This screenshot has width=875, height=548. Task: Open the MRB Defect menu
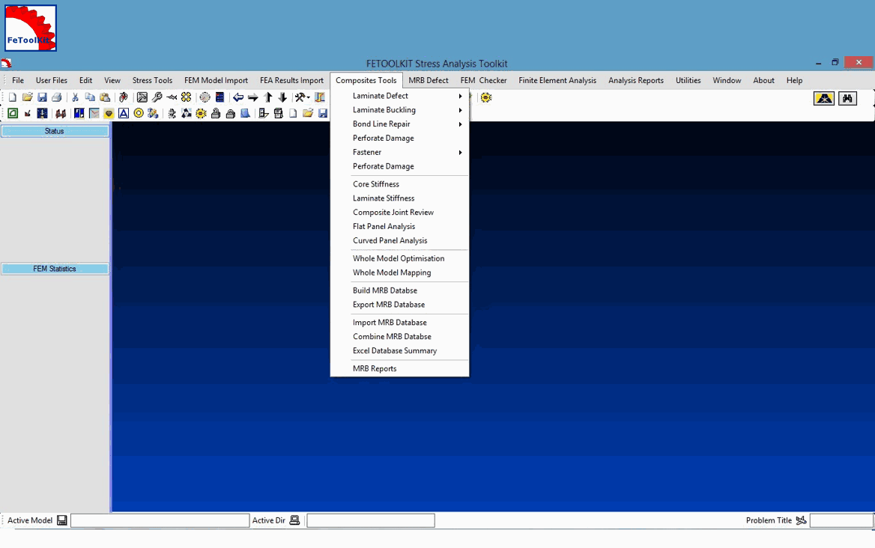click(x=428, y=80)
